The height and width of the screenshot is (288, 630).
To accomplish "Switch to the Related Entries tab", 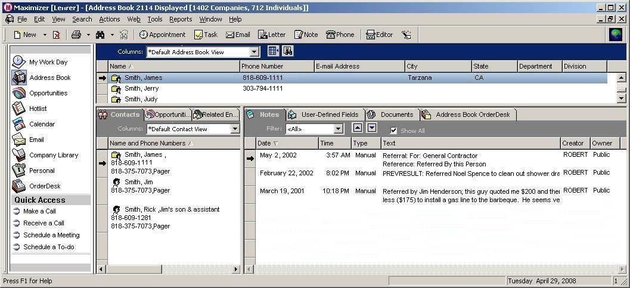I will [216, 114].
